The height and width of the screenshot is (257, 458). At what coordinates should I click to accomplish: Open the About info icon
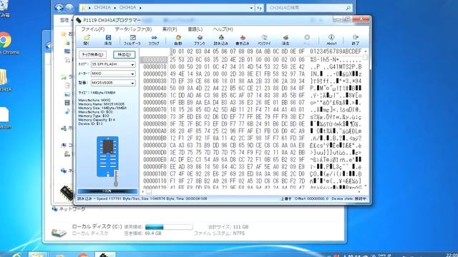(x=331, y=40)
